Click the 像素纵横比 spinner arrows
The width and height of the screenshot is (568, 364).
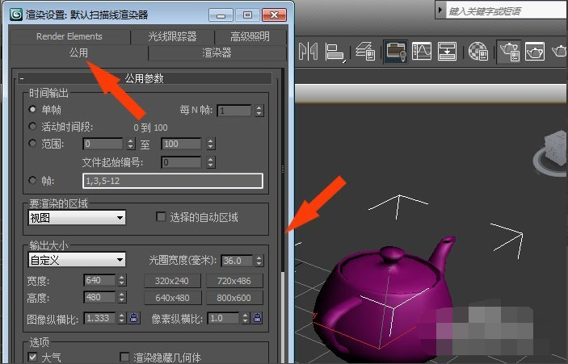pyautogui.click(x=246, y=318)
